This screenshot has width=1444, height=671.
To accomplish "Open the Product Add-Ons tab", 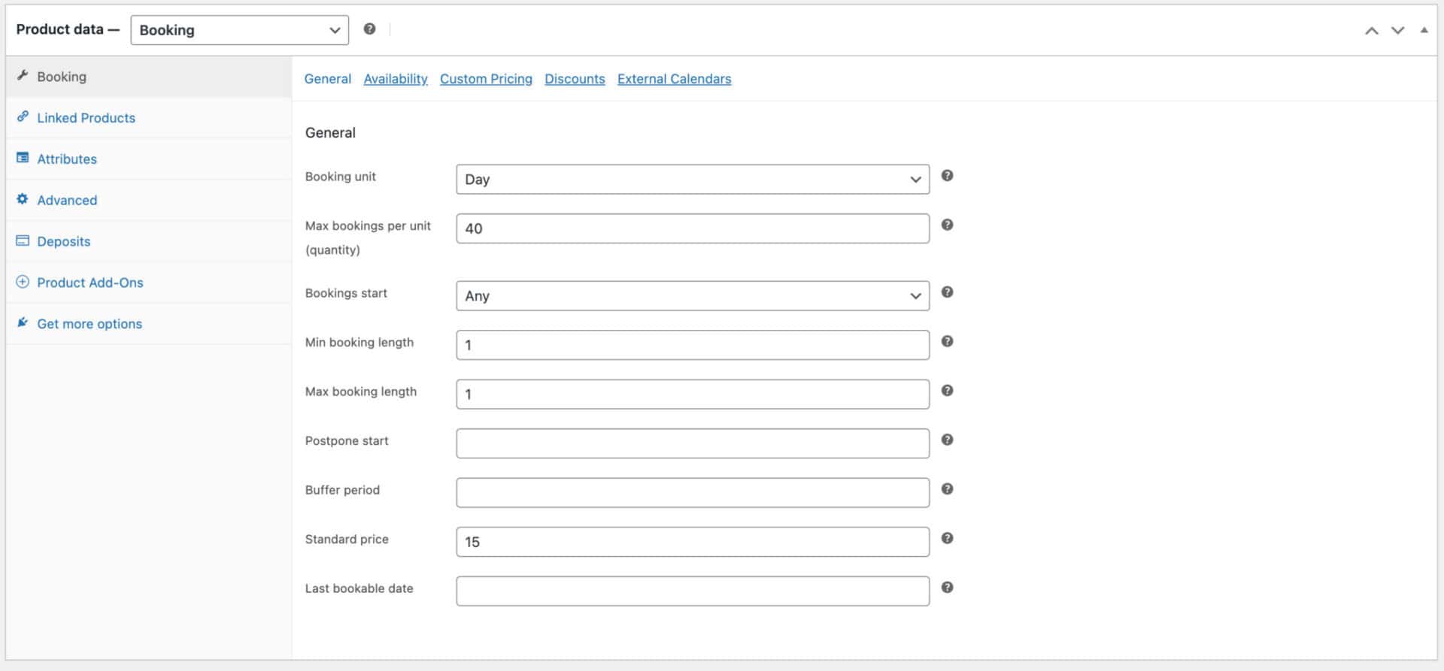I will pos(149,283).
